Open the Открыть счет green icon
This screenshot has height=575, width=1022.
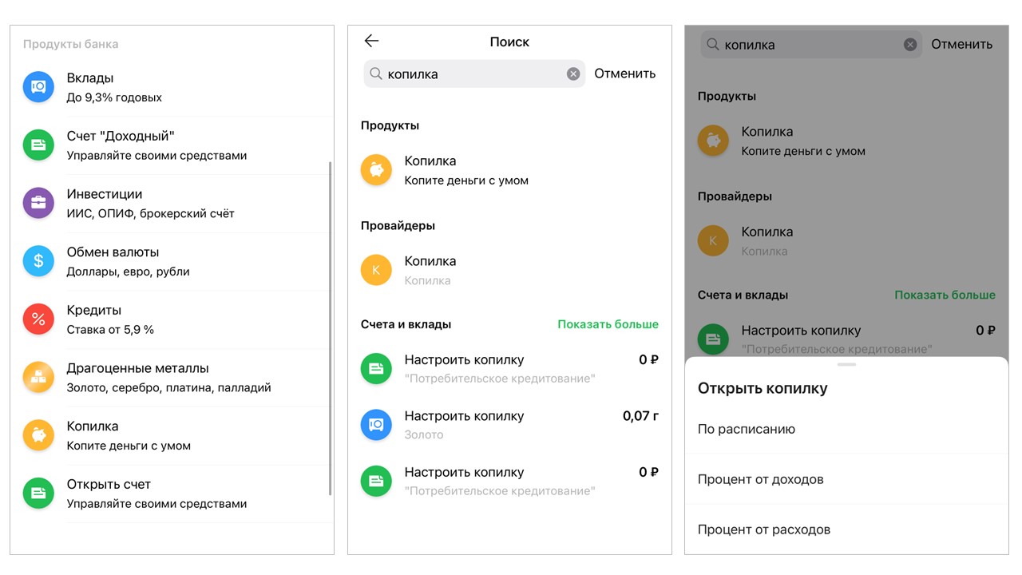tap(38, 494)
